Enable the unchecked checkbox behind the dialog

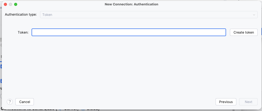1,96
